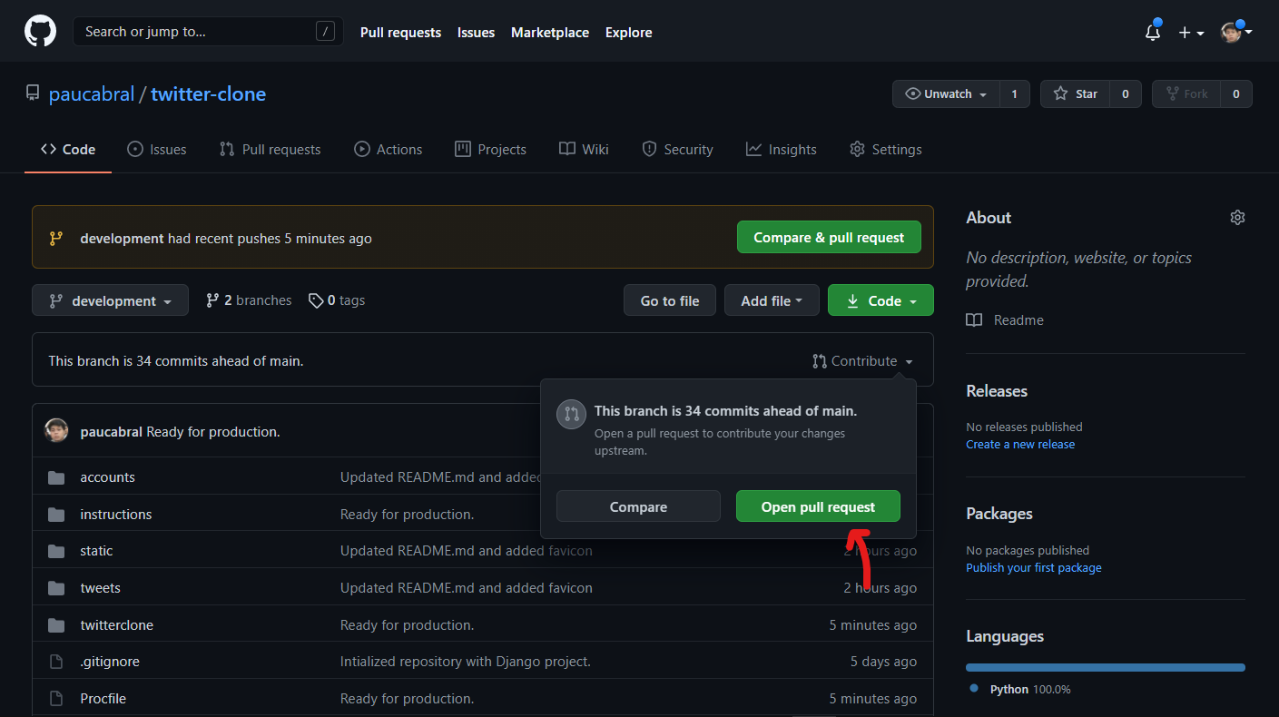Image resolution: width=1279 pixels, height=717 pixels.
Task: Open paucabral commit author avatar
Action: tap(56, 431)
